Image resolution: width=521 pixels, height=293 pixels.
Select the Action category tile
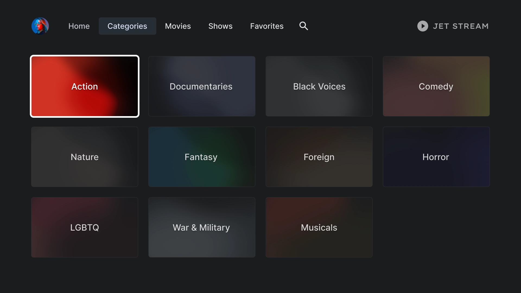pos(84,86)
